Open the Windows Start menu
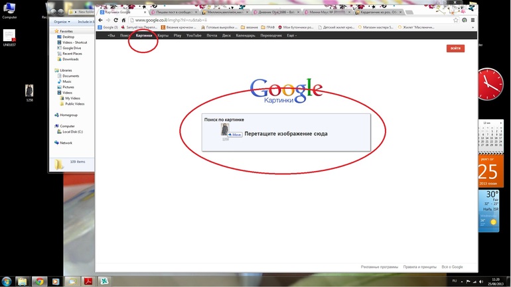The image size is (511, 287). (x=7, y=281)
